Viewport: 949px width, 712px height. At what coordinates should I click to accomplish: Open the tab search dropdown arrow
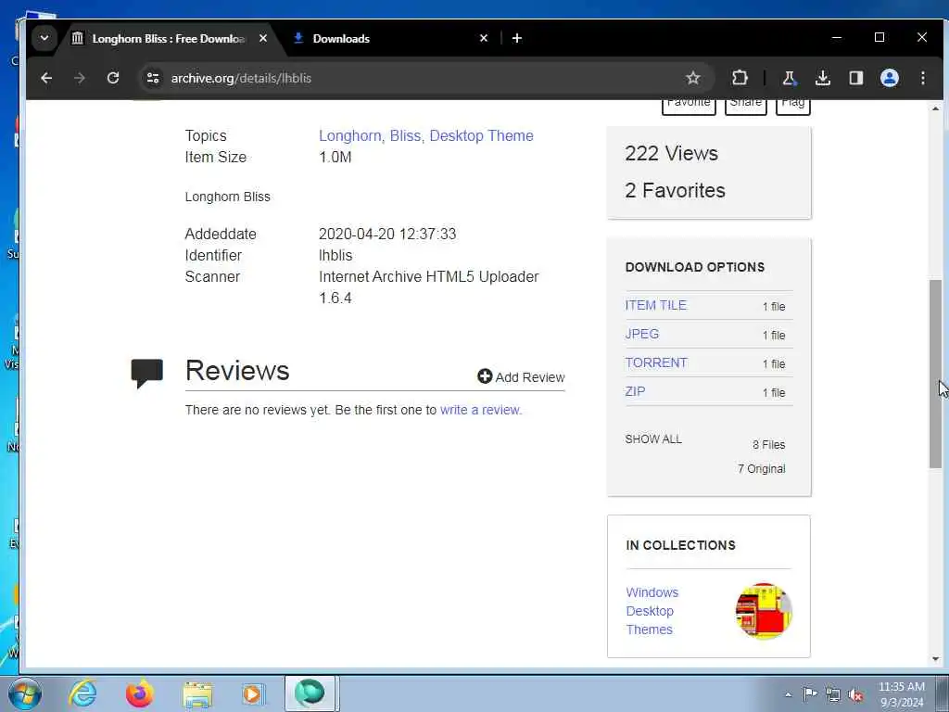(x=44, y=38)
